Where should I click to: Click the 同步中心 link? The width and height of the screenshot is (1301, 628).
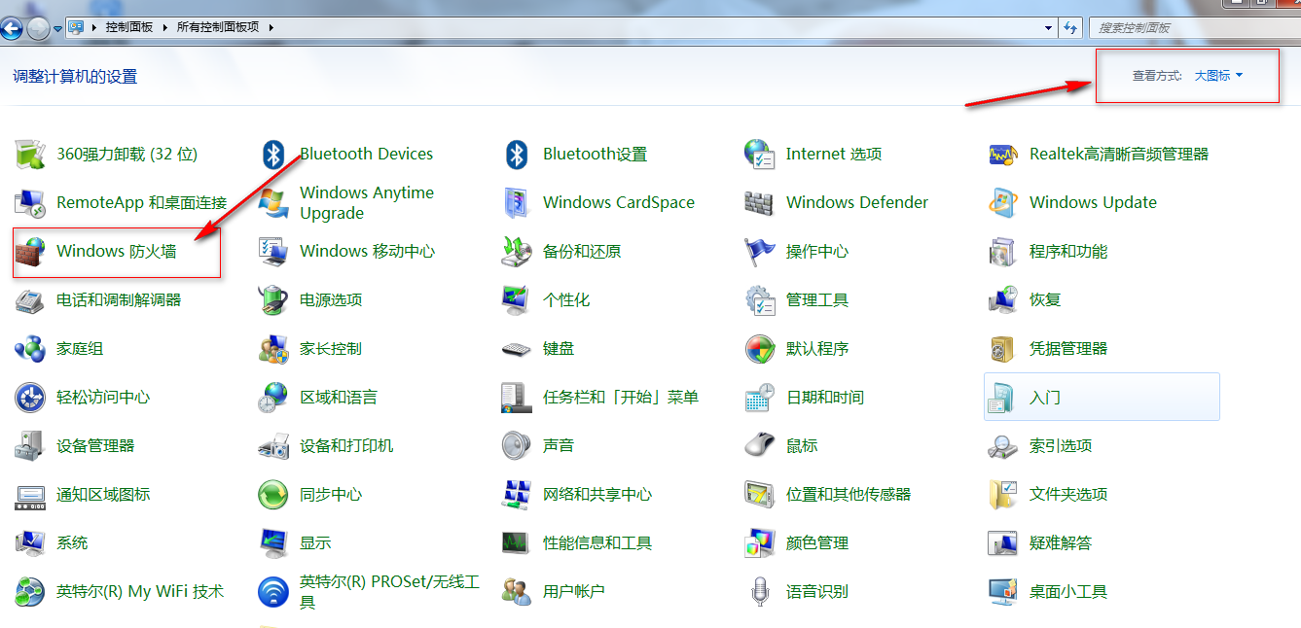tap(331, 494)
